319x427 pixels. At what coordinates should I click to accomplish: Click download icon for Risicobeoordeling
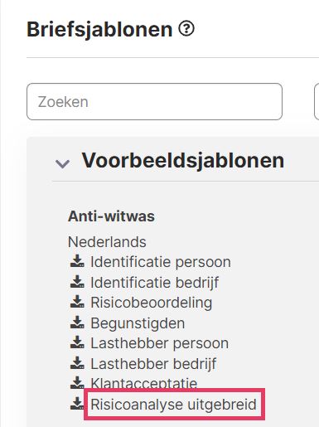[x=77, y=302]
